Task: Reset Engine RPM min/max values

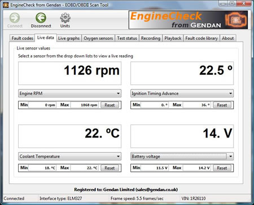Action: 110,105
